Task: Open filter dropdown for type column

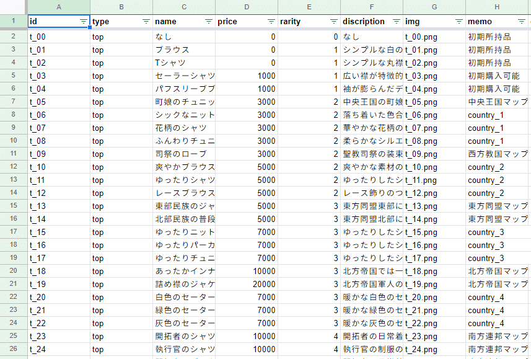Action: (146, 21)
